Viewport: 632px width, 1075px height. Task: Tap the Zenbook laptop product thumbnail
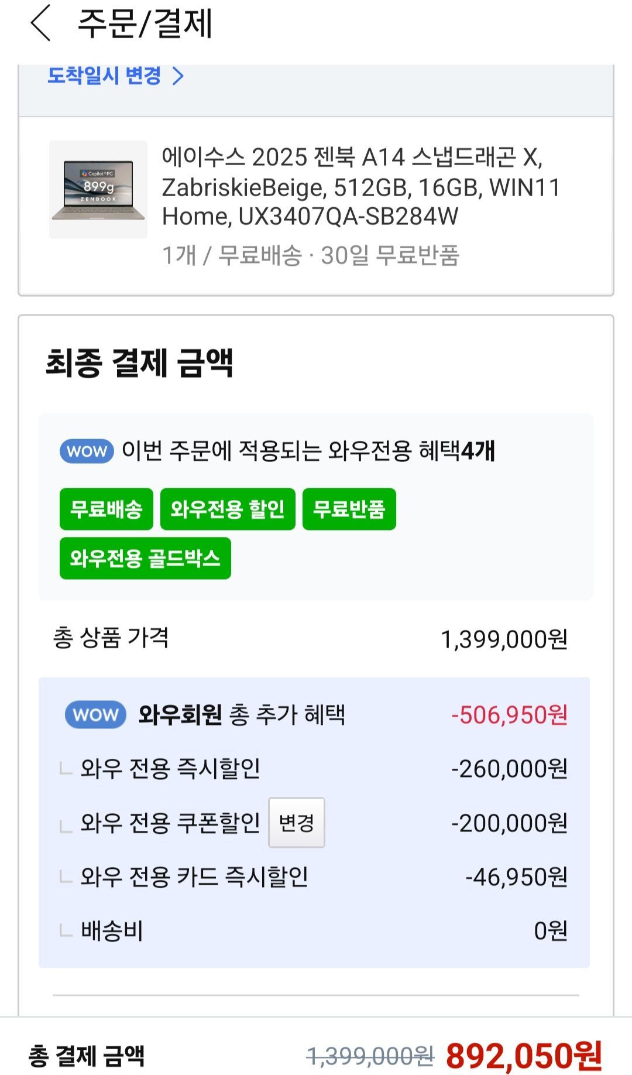[98, 189]
